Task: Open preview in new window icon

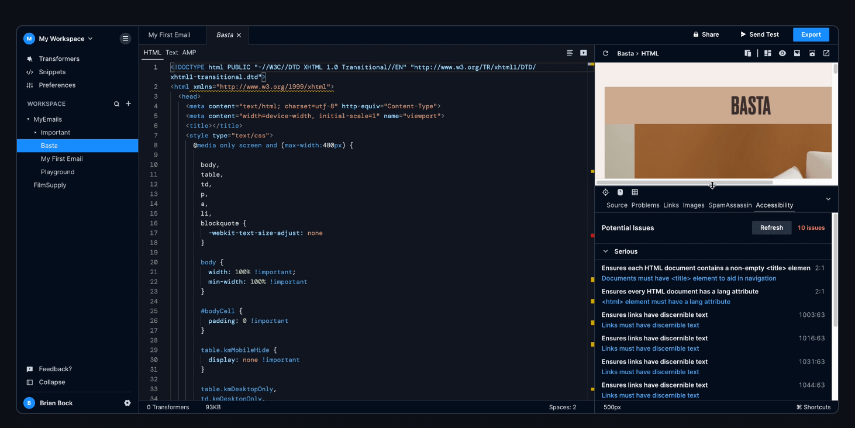Action: click(x=826, y=53)
